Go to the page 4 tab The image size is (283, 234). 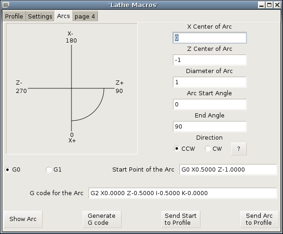85,16
